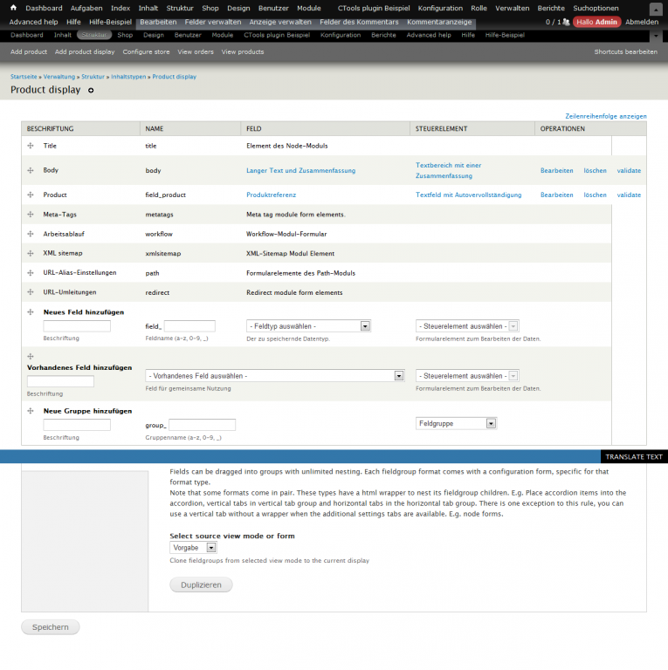This screenshot has height=670, width=668.
Task: Switch to the Felder verwalten tab
Action: (x=212, y=22)
